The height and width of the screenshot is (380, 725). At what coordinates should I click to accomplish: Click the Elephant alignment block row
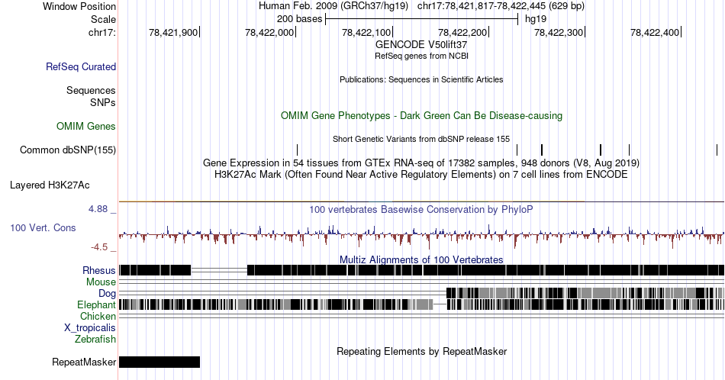421,304
